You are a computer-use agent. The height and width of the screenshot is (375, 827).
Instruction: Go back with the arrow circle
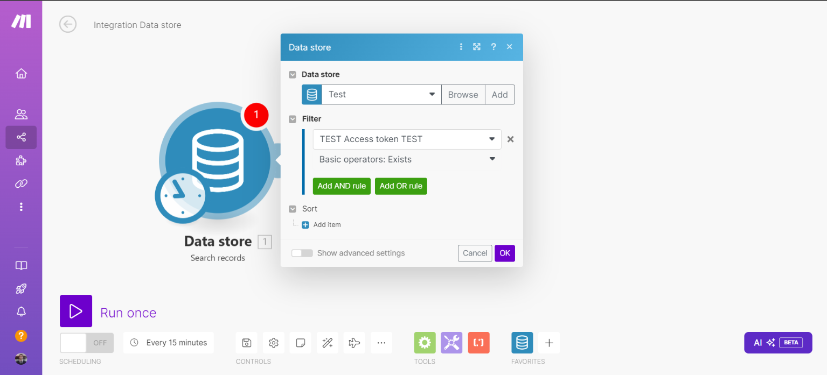pyautogui.click(x=68, y=24)
